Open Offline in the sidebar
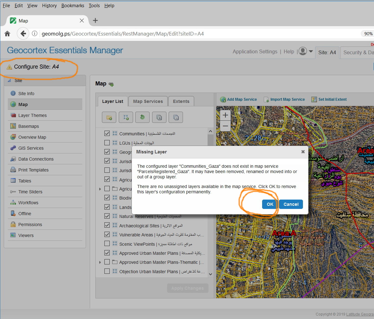Screen dimensions: 374x319 (45, 214)
